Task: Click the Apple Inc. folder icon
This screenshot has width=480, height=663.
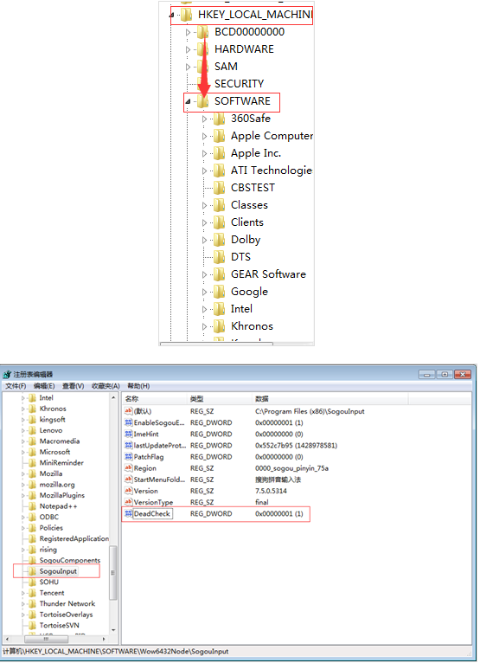Action: [220, 152]
